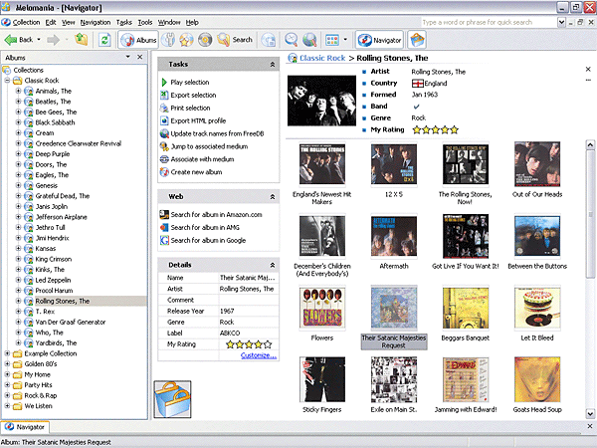Open the Navigation menu
Image resolution: width=597 pixels, height=448 pixels.
(x=96, y=23)
